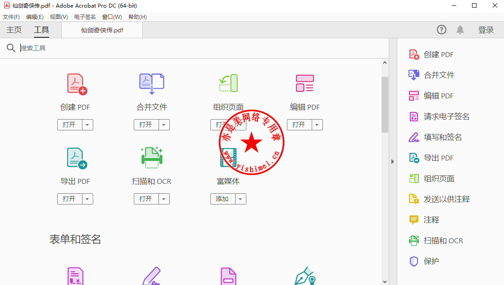Click the tools list vertical scrollbar thumb
Screen dimensions: 504x285
pyautogui.click(x=385, y=105)
